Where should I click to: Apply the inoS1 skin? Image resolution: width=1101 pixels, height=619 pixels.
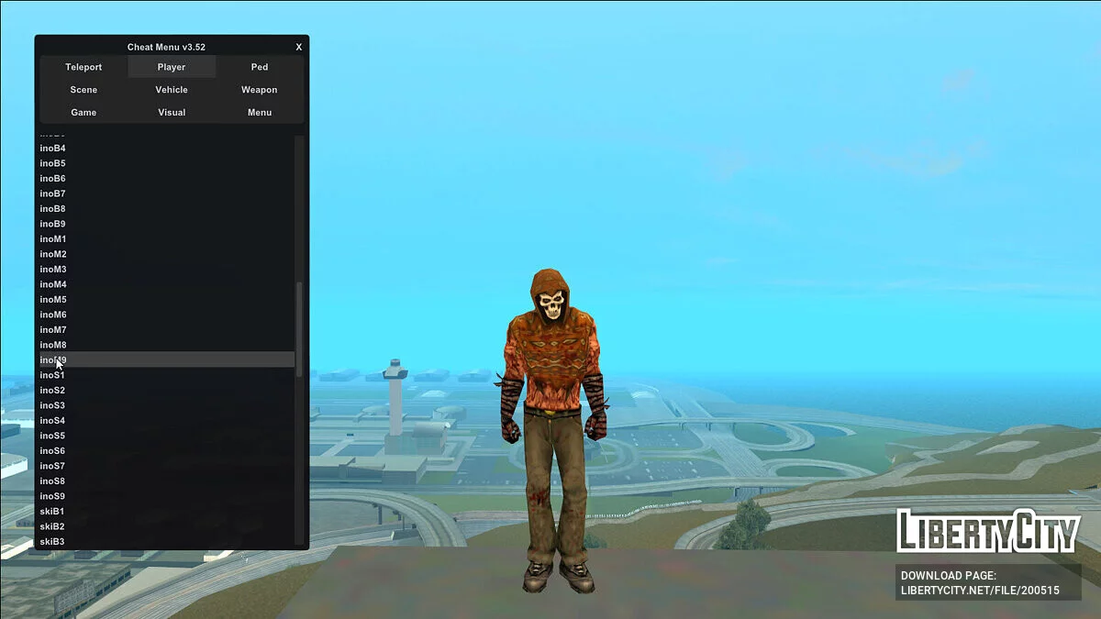(x=53, y=375)
